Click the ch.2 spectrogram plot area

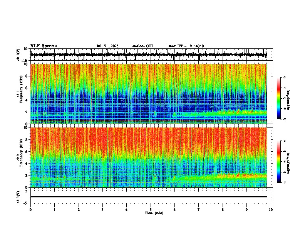point(149,157)
